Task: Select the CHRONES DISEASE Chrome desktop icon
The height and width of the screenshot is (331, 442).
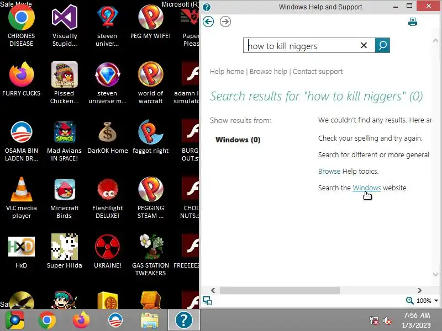Action: click(x=21, y=25)
